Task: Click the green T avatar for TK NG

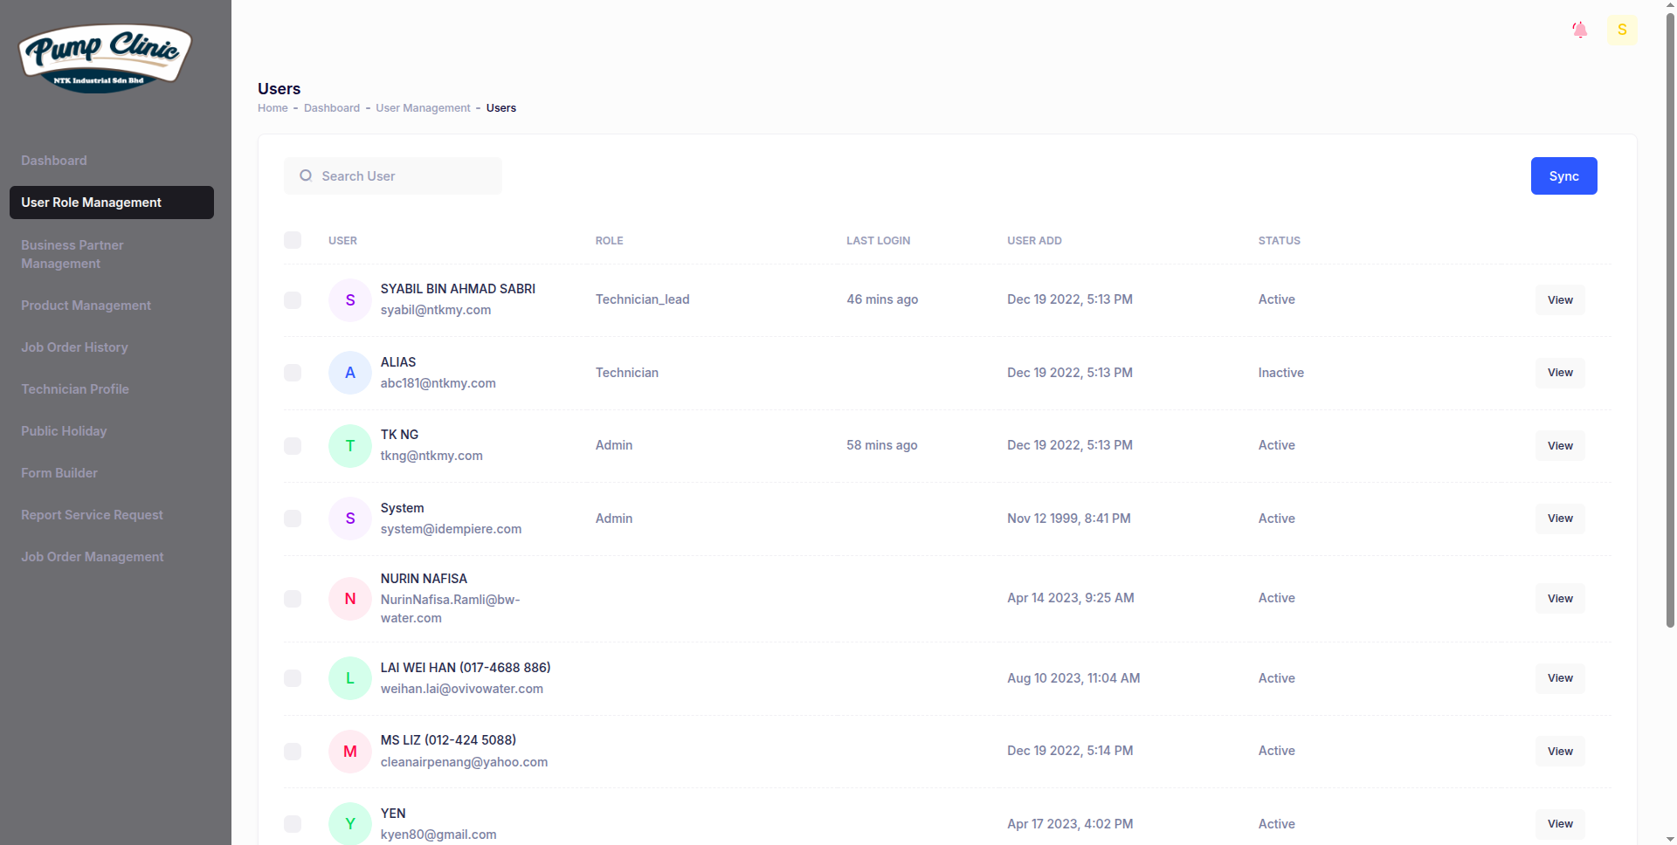Action: point(350,446)
